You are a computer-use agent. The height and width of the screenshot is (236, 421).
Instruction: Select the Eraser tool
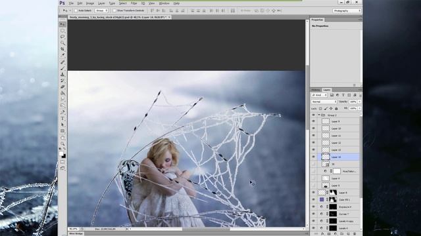click(62, 87)
